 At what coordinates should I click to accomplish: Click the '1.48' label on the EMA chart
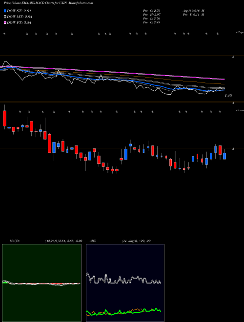pyautogui.click(x=228, y=96)
